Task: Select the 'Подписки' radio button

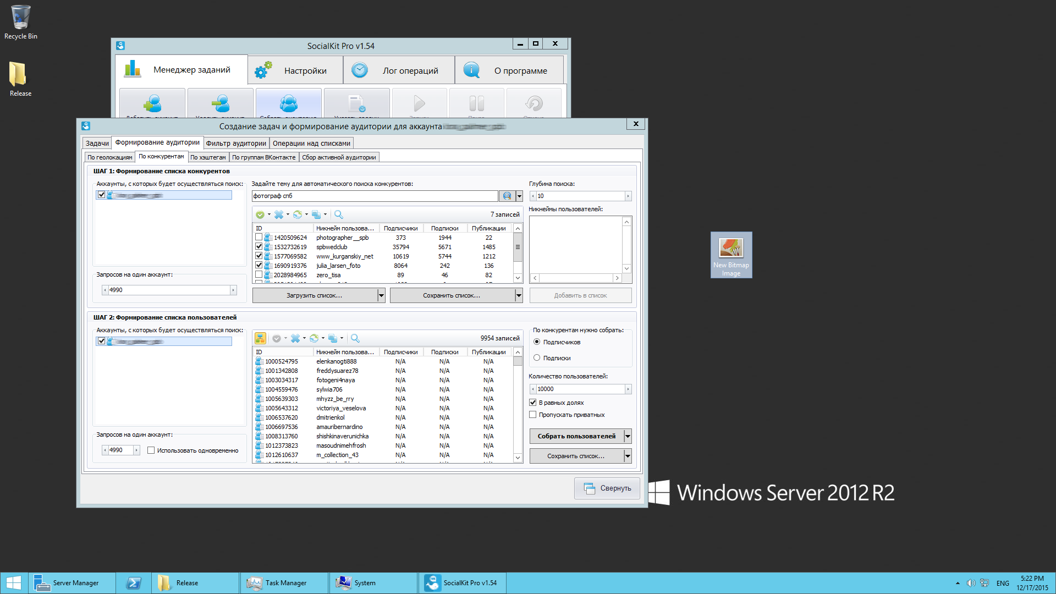Action: coord(537,358)
